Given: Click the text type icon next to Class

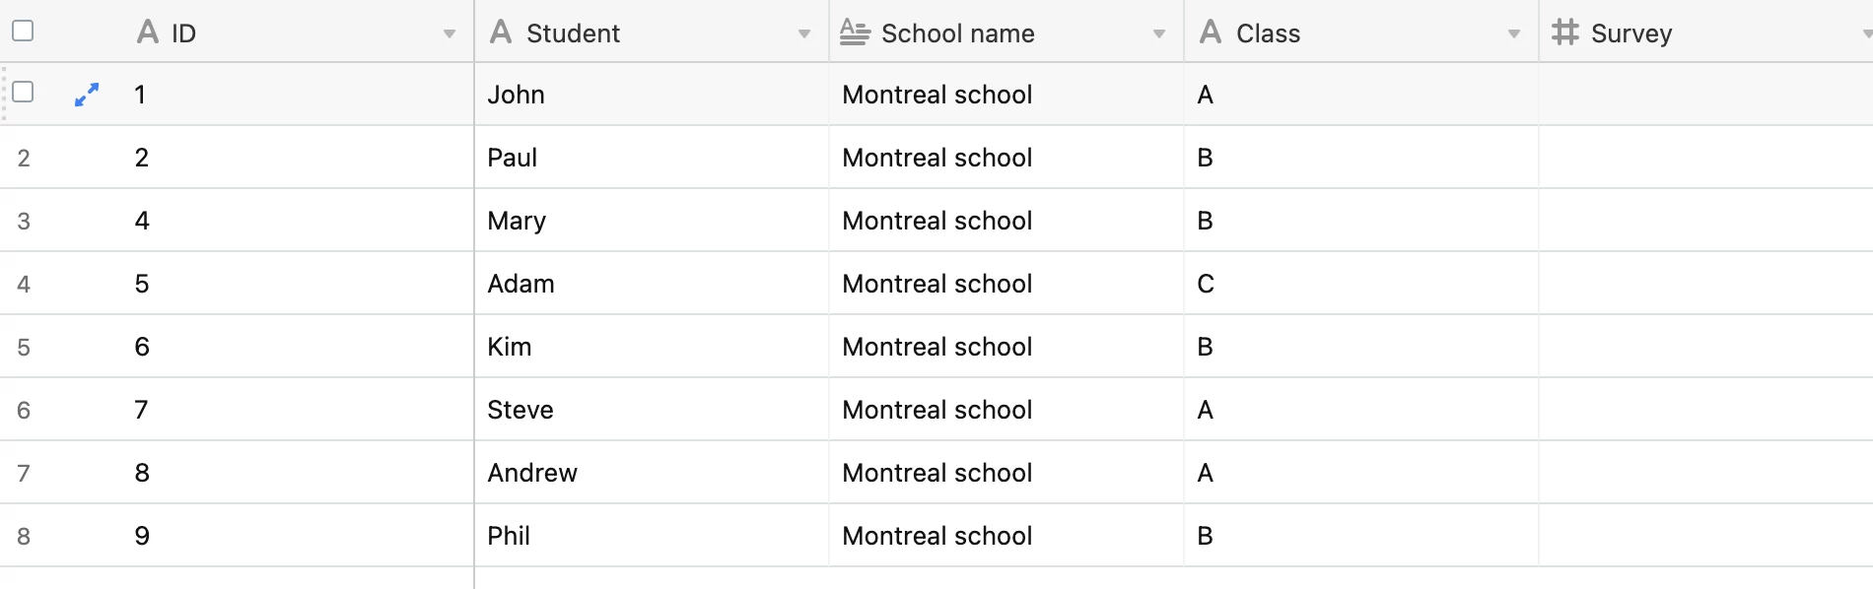Looking at the screenshot, I should pos(1211,33).
